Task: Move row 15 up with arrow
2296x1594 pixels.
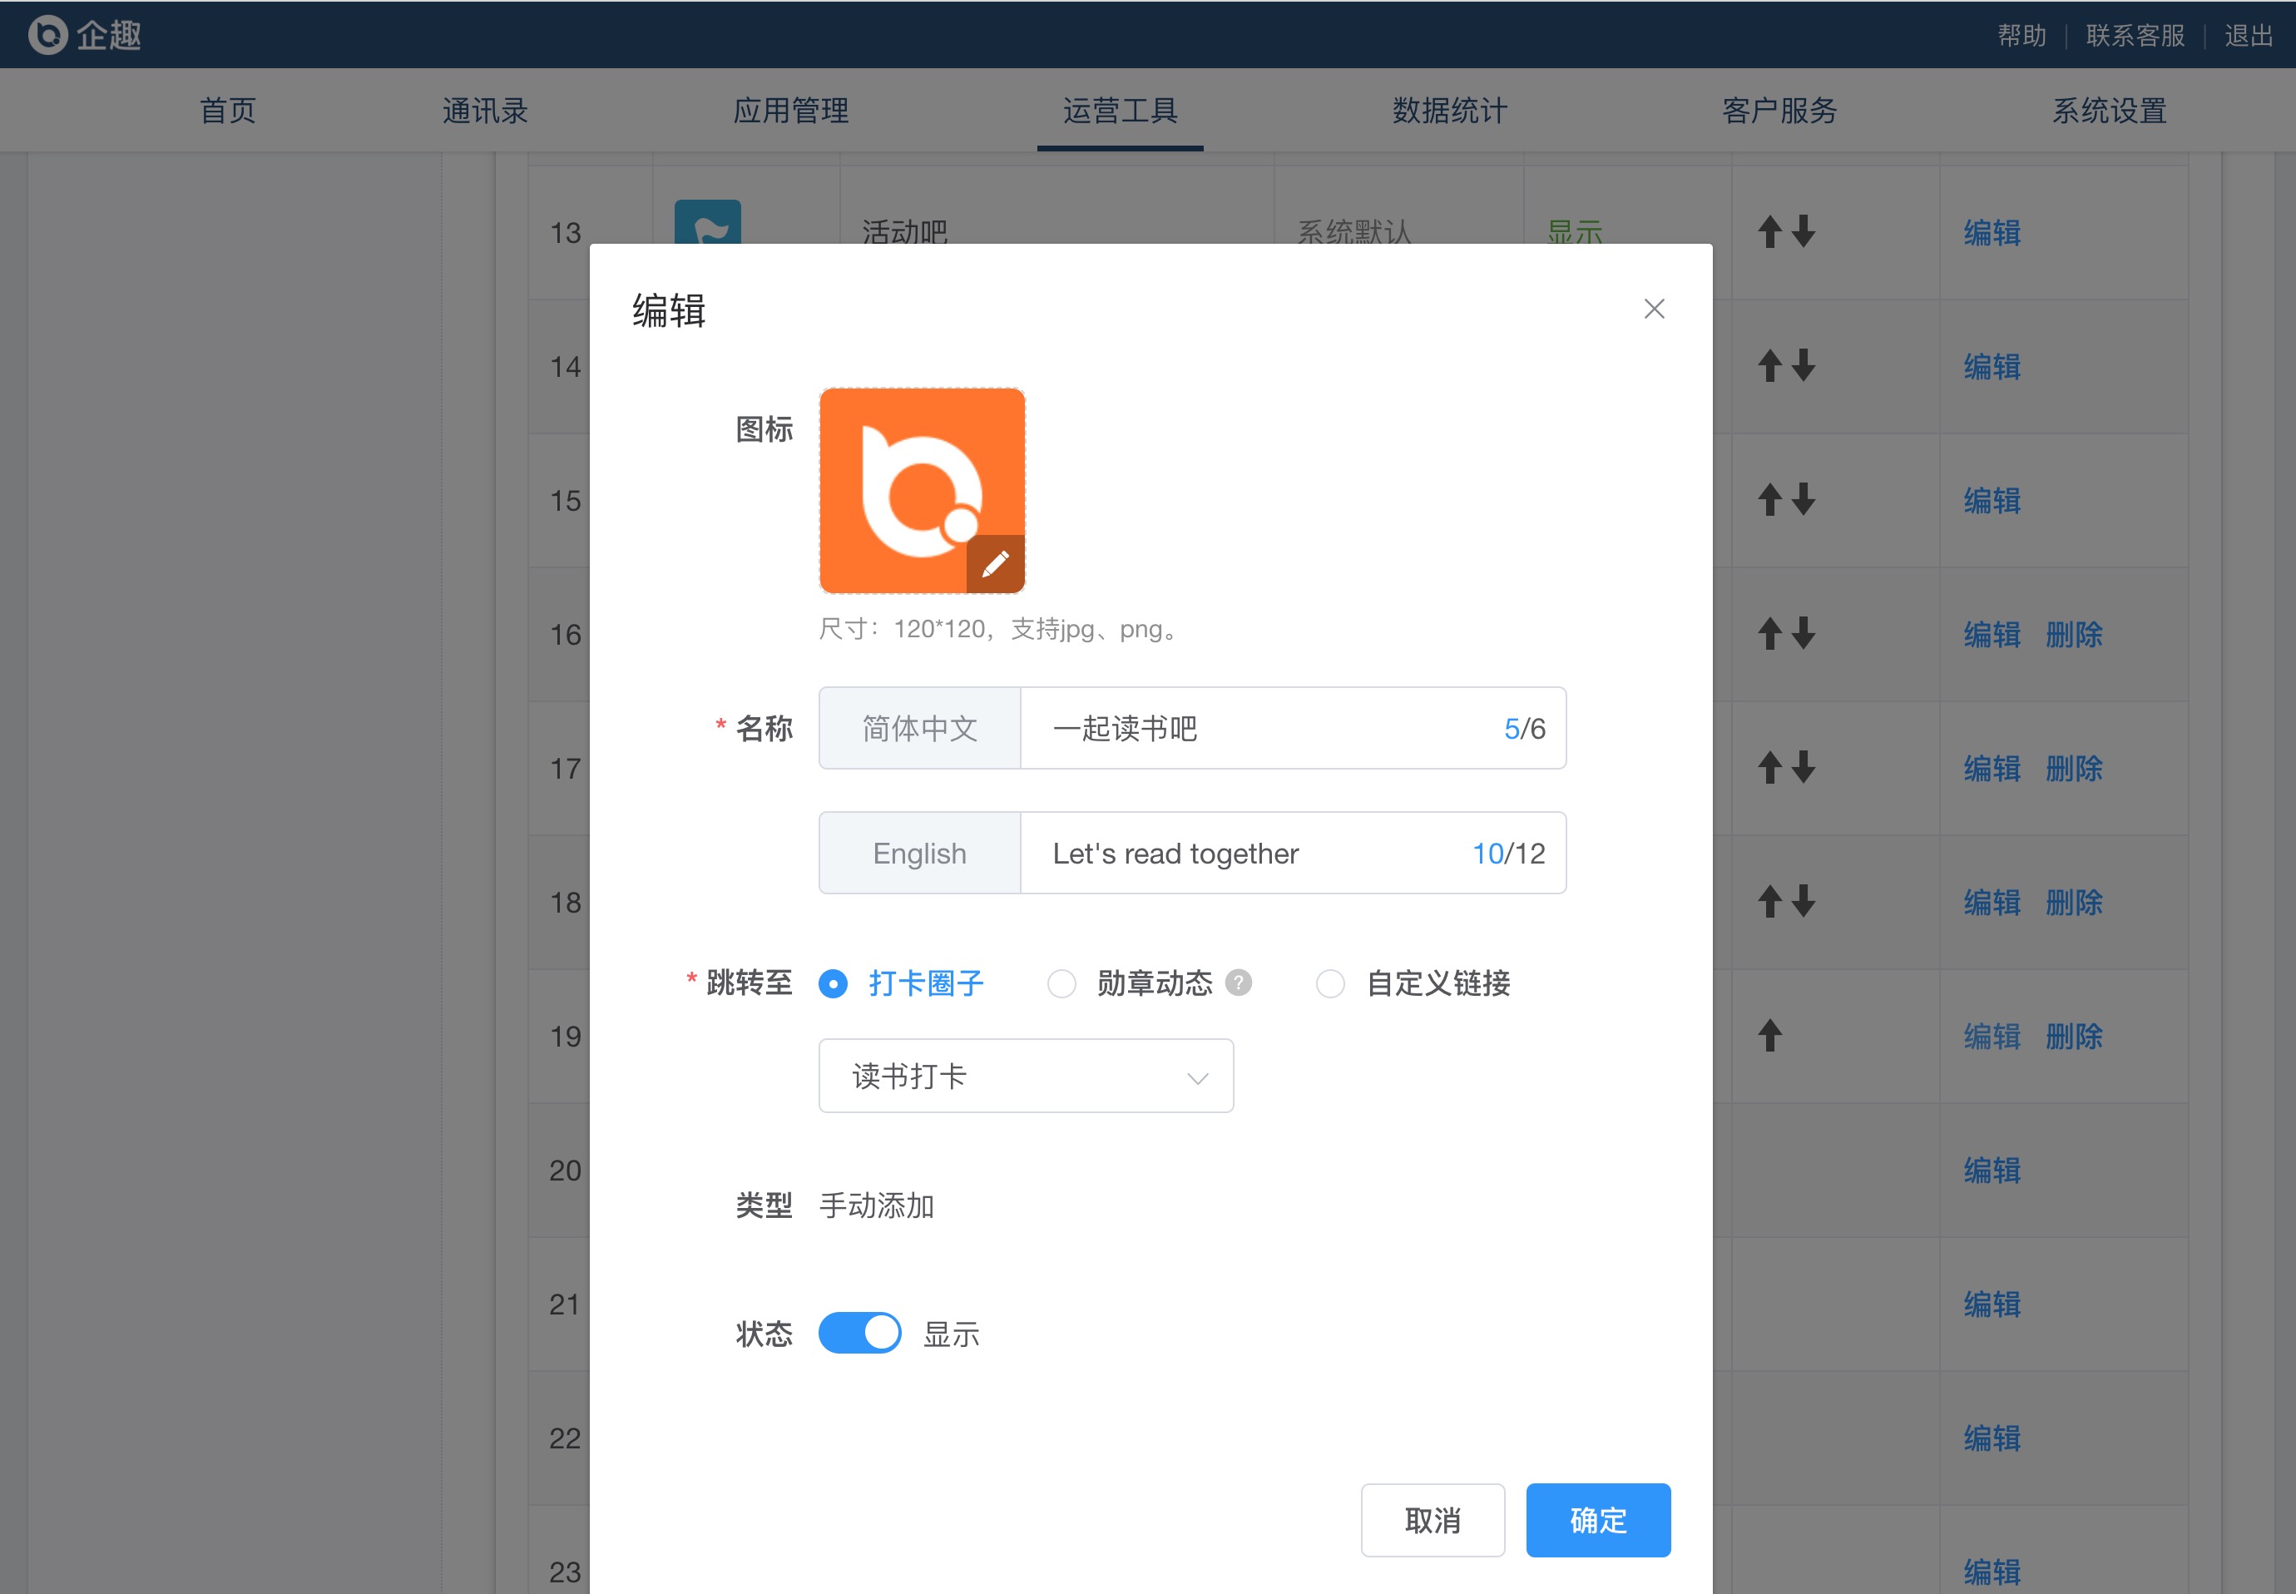Action: 1769,499
